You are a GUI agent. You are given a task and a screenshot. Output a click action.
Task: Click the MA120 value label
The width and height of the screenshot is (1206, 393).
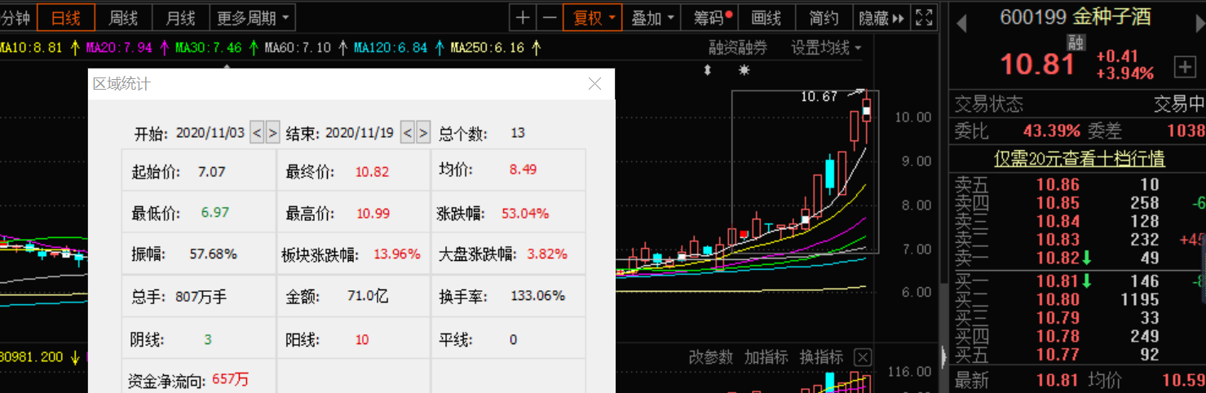[391, 48]
